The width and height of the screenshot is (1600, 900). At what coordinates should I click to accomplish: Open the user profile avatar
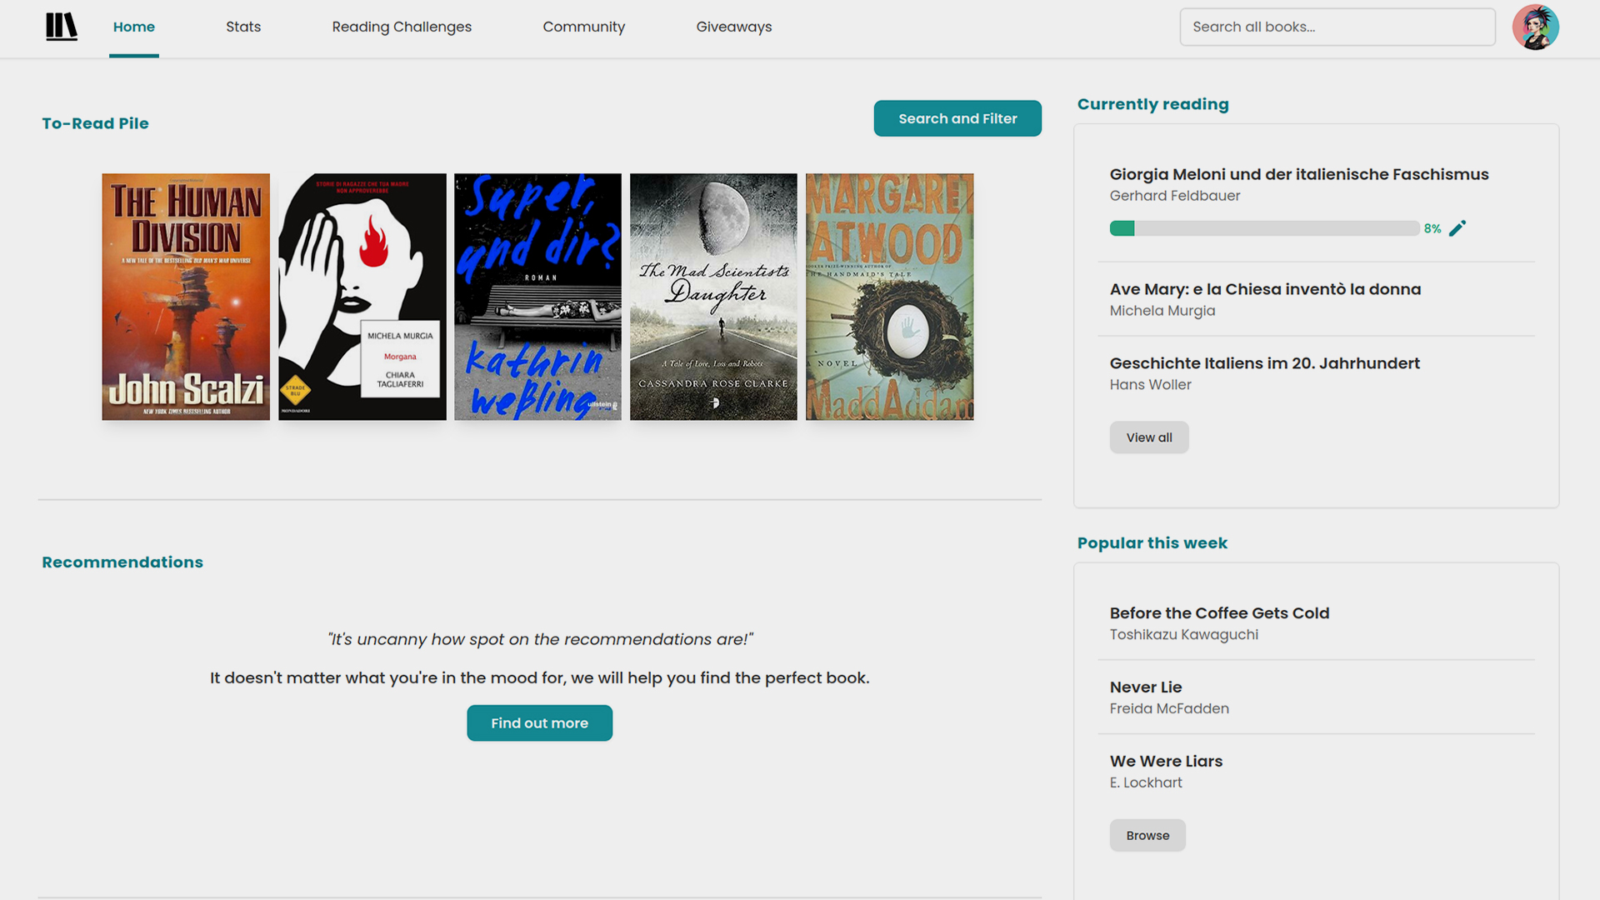pyautogui.click(x=1535, y=27)
